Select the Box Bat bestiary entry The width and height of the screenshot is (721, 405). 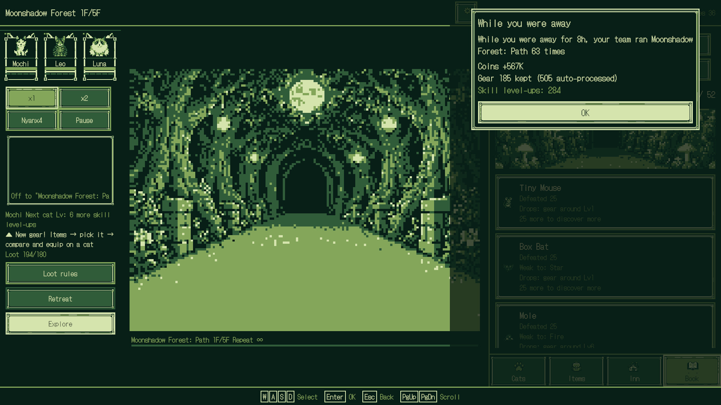point(605,266)
